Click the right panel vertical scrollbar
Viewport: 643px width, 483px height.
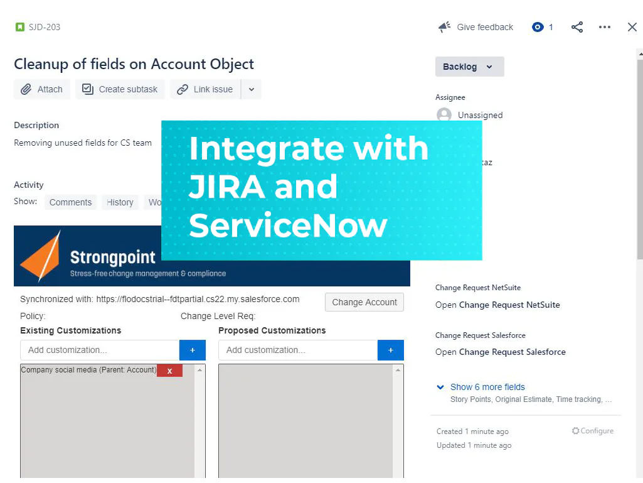(640, 160)
